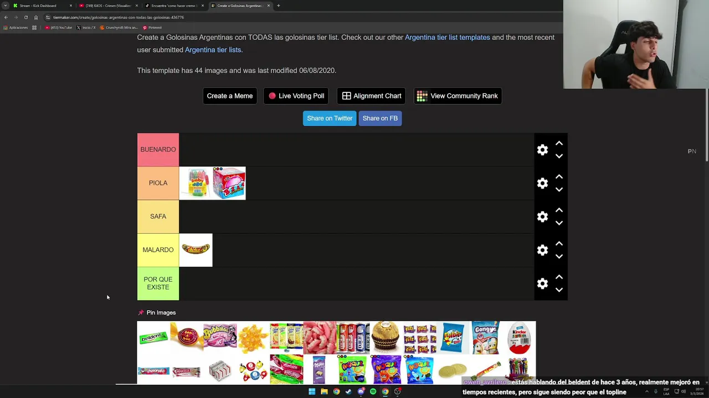The width and height of the screenshot is (709, 398).
Task: Switch to Stream - Kick Dashboard tab
Action: pos(42,6)
